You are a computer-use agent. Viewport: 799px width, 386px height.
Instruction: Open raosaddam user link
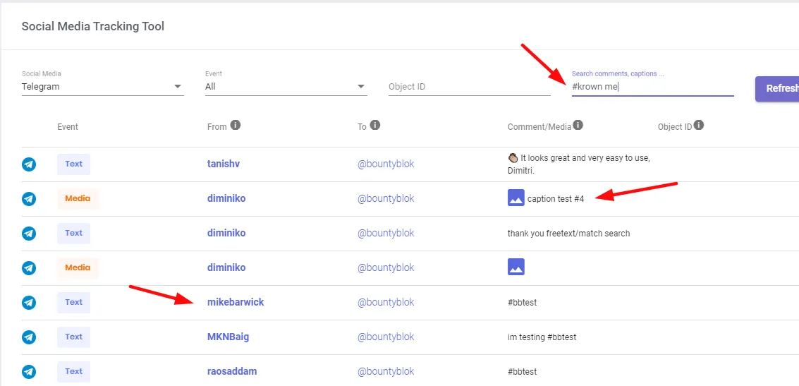click(x=232, y=371)
